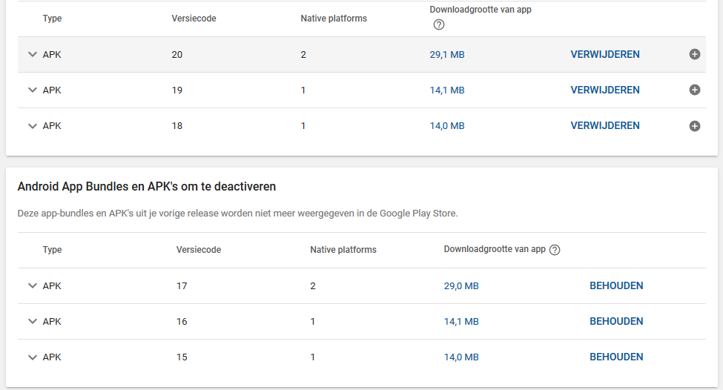Click plus icon for APK version 19
The width and height of the screenshot is (723, 390).
695,90
